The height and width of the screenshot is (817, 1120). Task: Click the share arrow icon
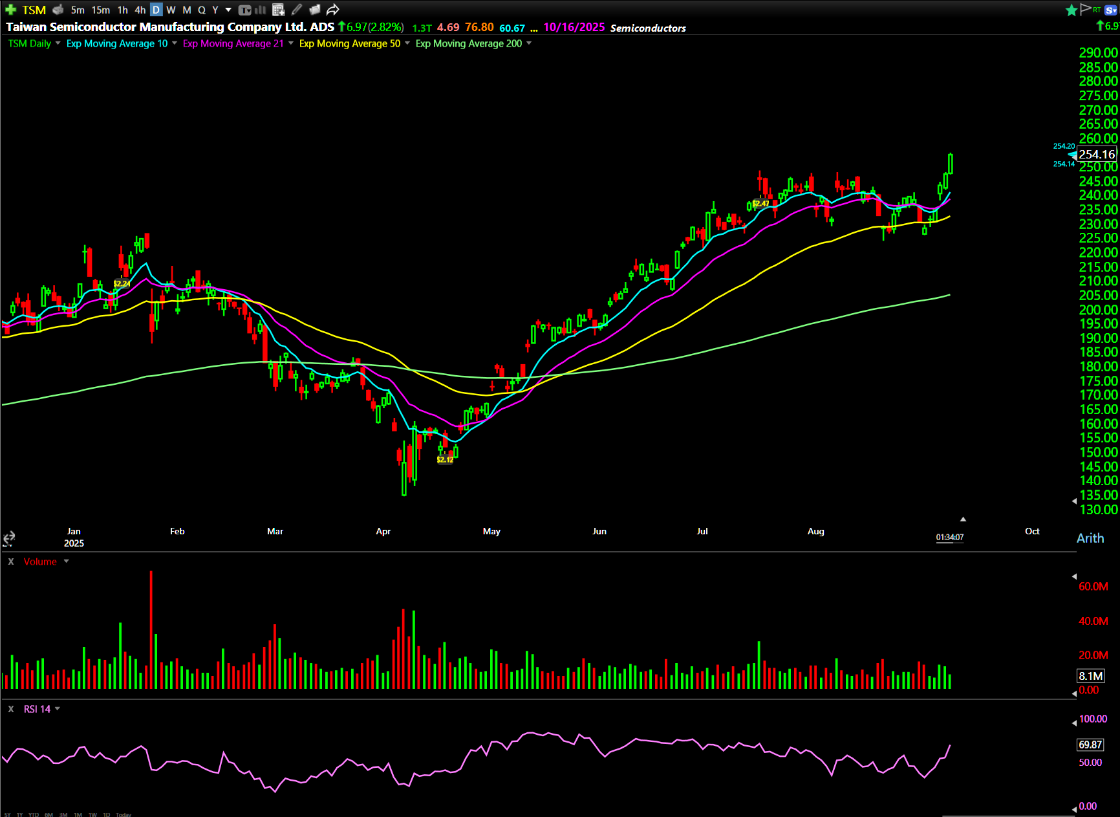pos(332,10)
